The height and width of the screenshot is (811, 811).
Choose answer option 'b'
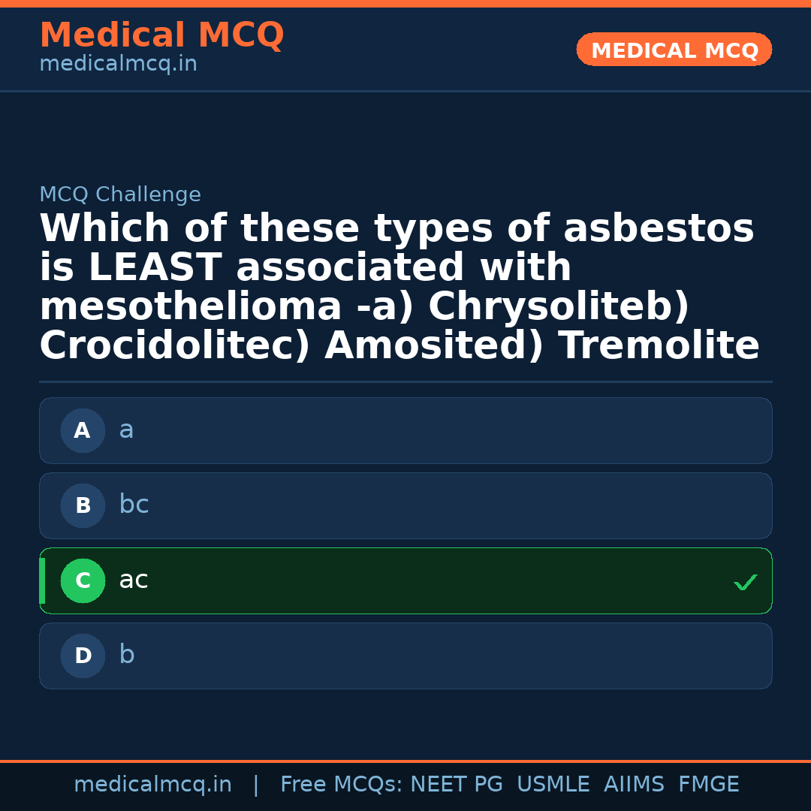[x=405, y=656]
